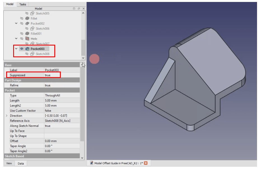259x169 pixels.
Task: Click the Hole feature icon
Action: click(27, 39)
